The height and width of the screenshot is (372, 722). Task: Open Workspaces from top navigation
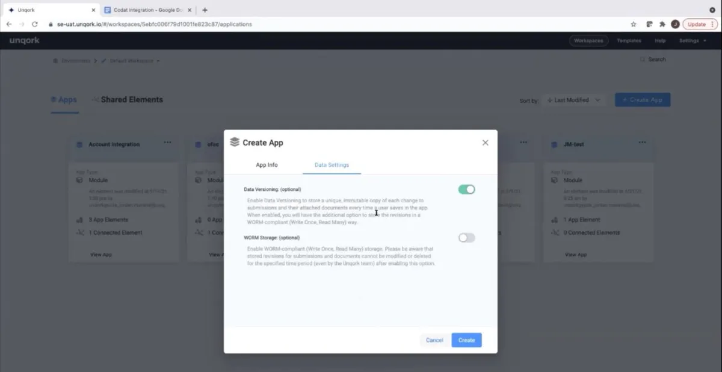588,41
